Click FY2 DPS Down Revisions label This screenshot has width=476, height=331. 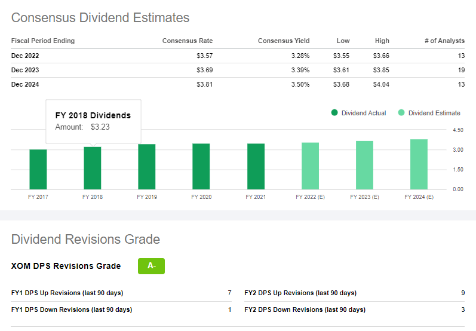(305, 309)
